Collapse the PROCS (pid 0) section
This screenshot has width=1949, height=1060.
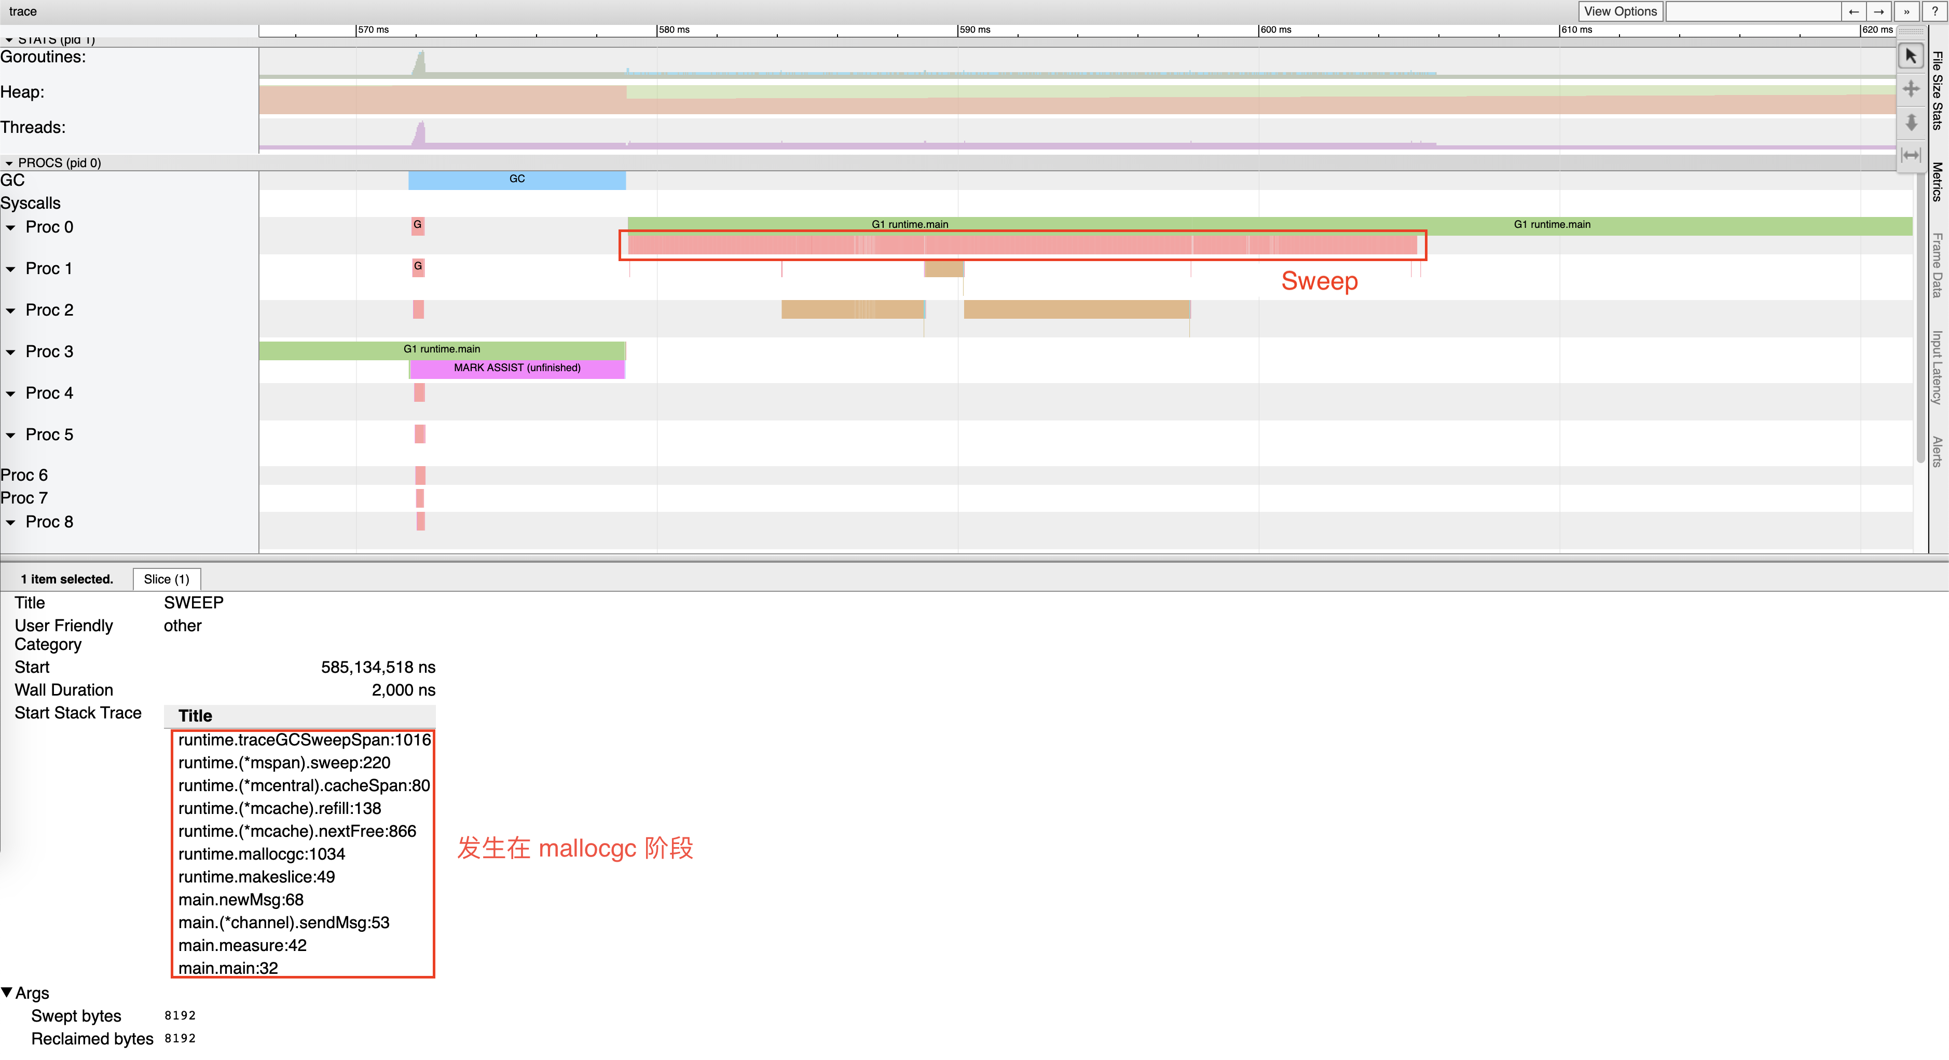point(9,163)
